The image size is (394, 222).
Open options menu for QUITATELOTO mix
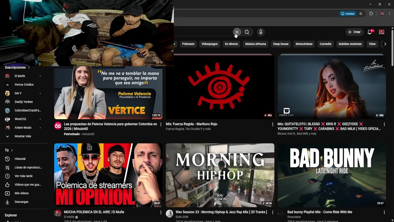384,124
